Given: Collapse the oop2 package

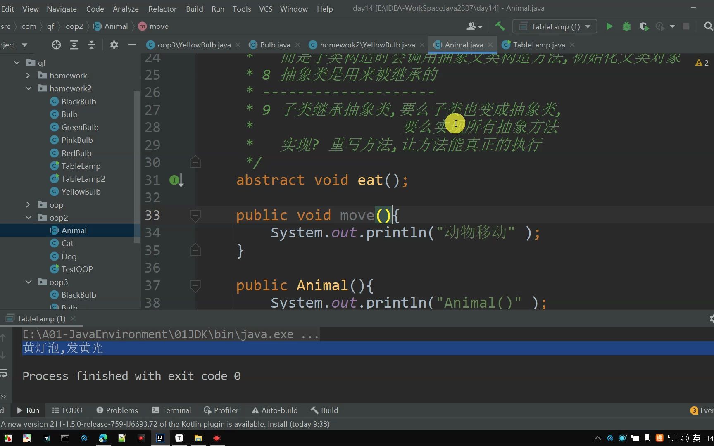Looking at the screenshot, I should click(x=28, y=218).
